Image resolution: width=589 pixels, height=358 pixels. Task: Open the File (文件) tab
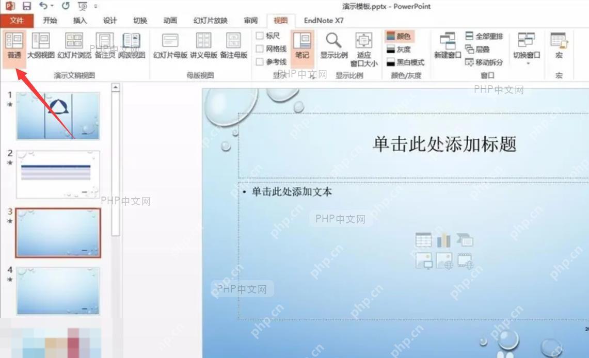pos(17,21)
